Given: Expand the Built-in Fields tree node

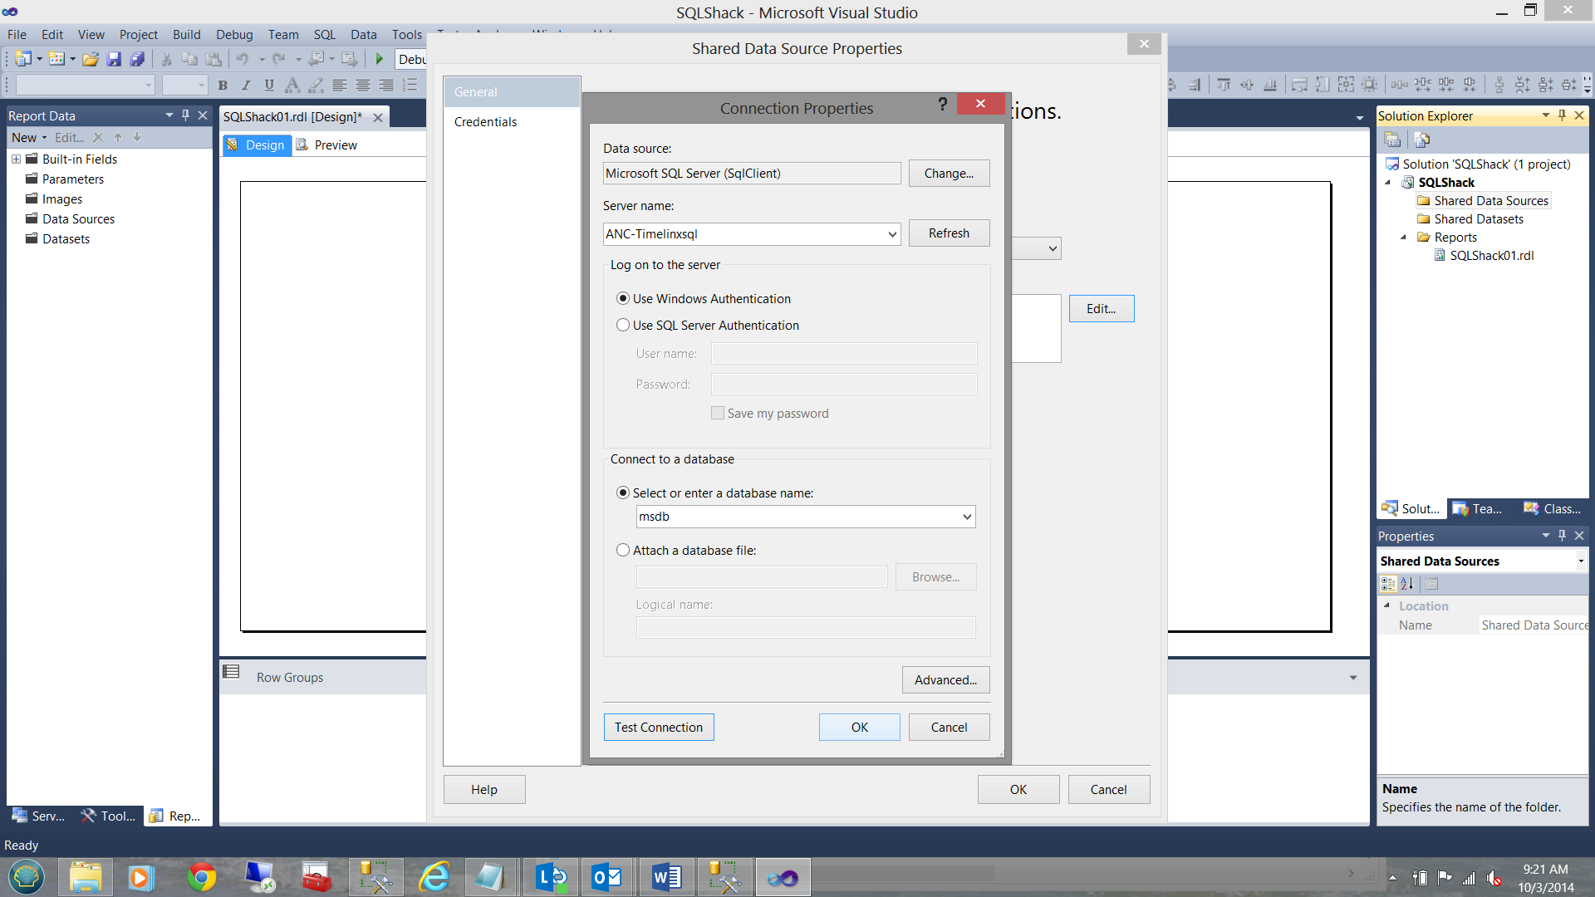Looking at the screenshot, I should click(x=16, y=159).
